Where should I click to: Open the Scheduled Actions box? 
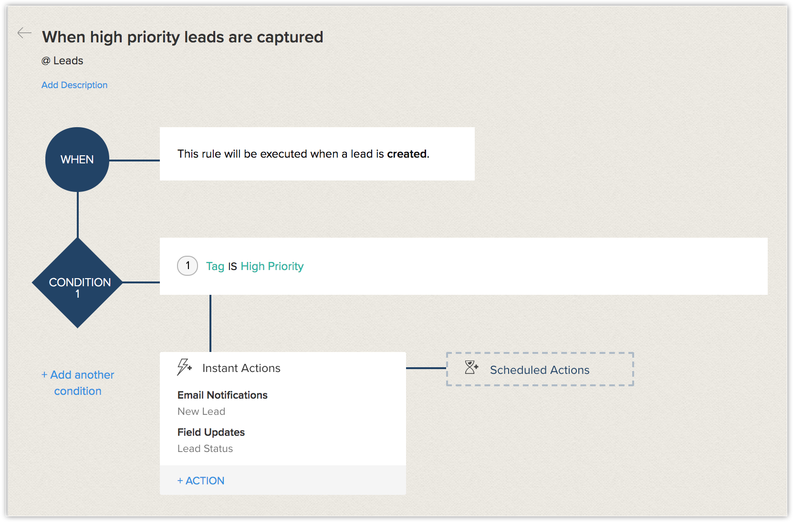pyautogui.click(x=540, y=370)
